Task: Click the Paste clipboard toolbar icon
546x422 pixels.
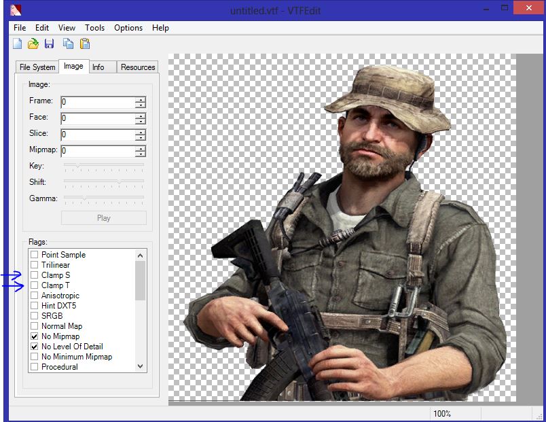Action: (x=85, y=44)
